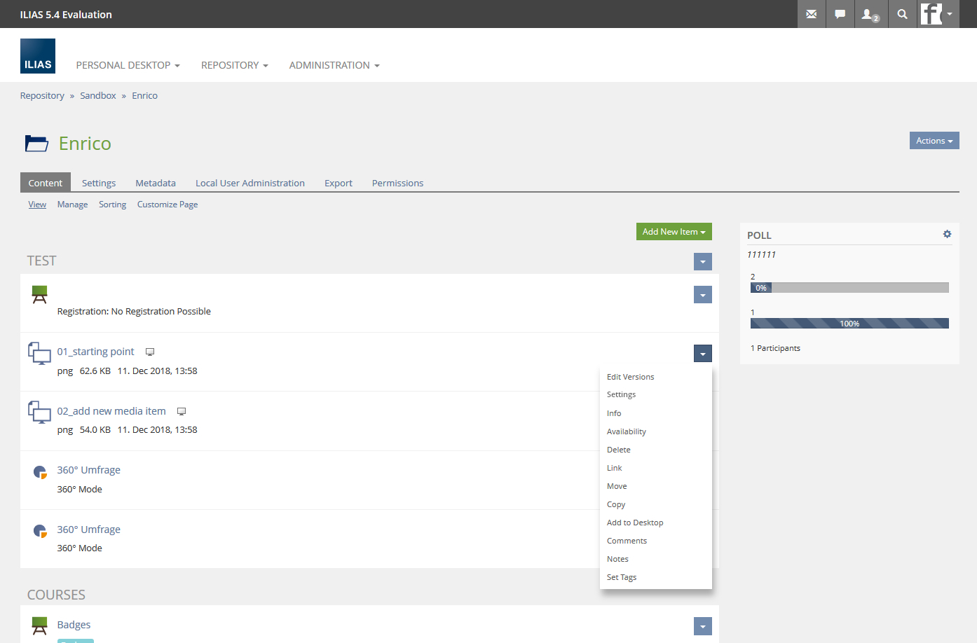
Task: Click the presentation monitor icon after 02_add new media item
Action: click(x=182, y=412)
